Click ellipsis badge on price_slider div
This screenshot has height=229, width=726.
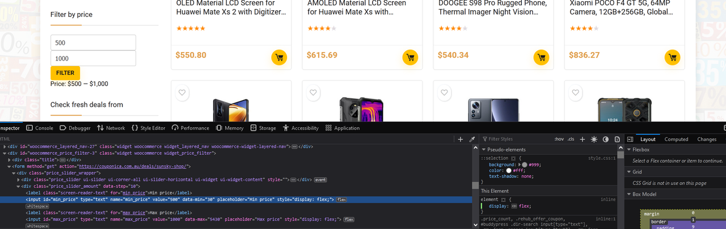pos(294,180)
